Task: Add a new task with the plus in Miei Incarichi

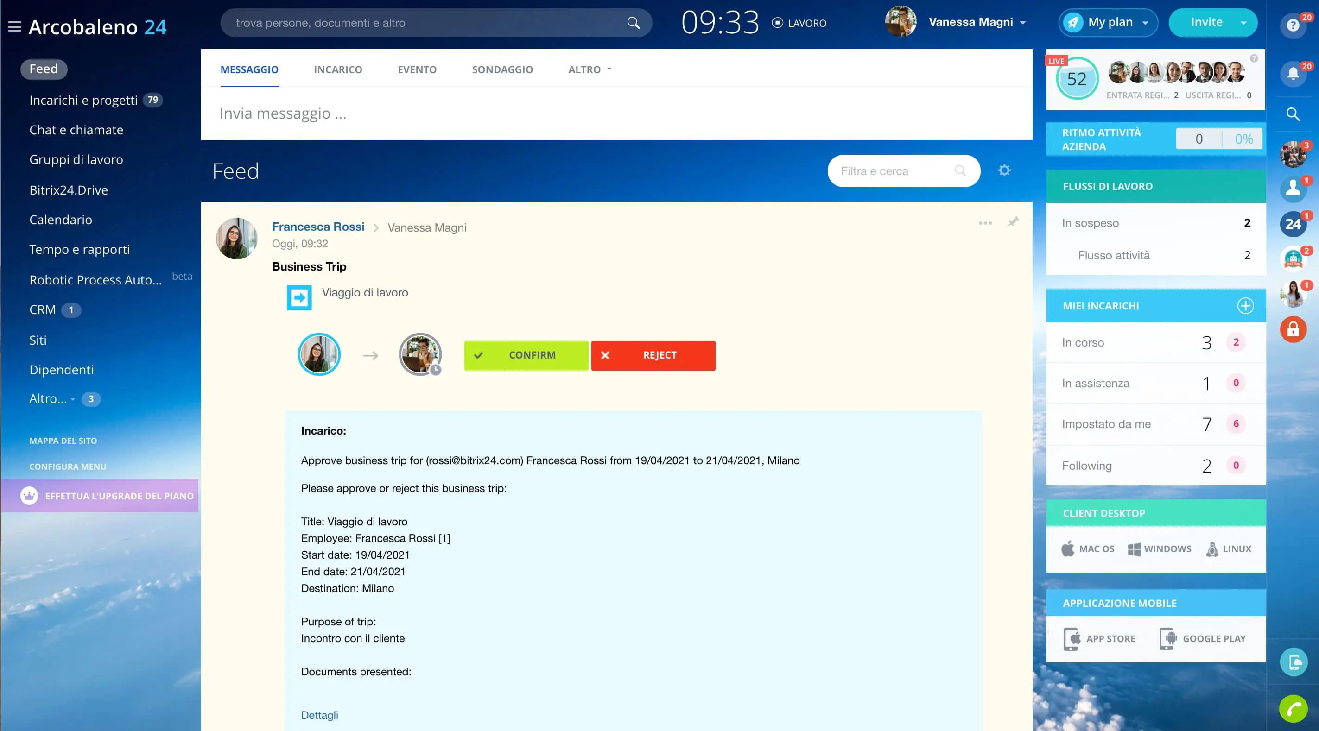Action: tap(1245, 306)
